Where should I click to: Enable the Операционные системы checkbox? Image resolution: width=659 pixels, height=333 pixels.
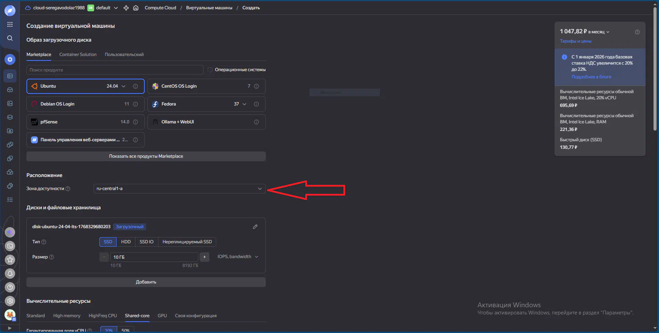tap(210, 70)
